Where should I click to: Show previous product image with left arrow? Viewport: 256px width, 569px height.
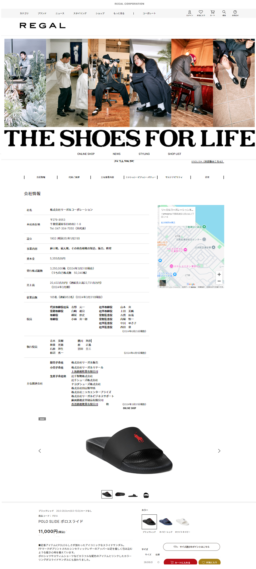click(x=40, y=451)
